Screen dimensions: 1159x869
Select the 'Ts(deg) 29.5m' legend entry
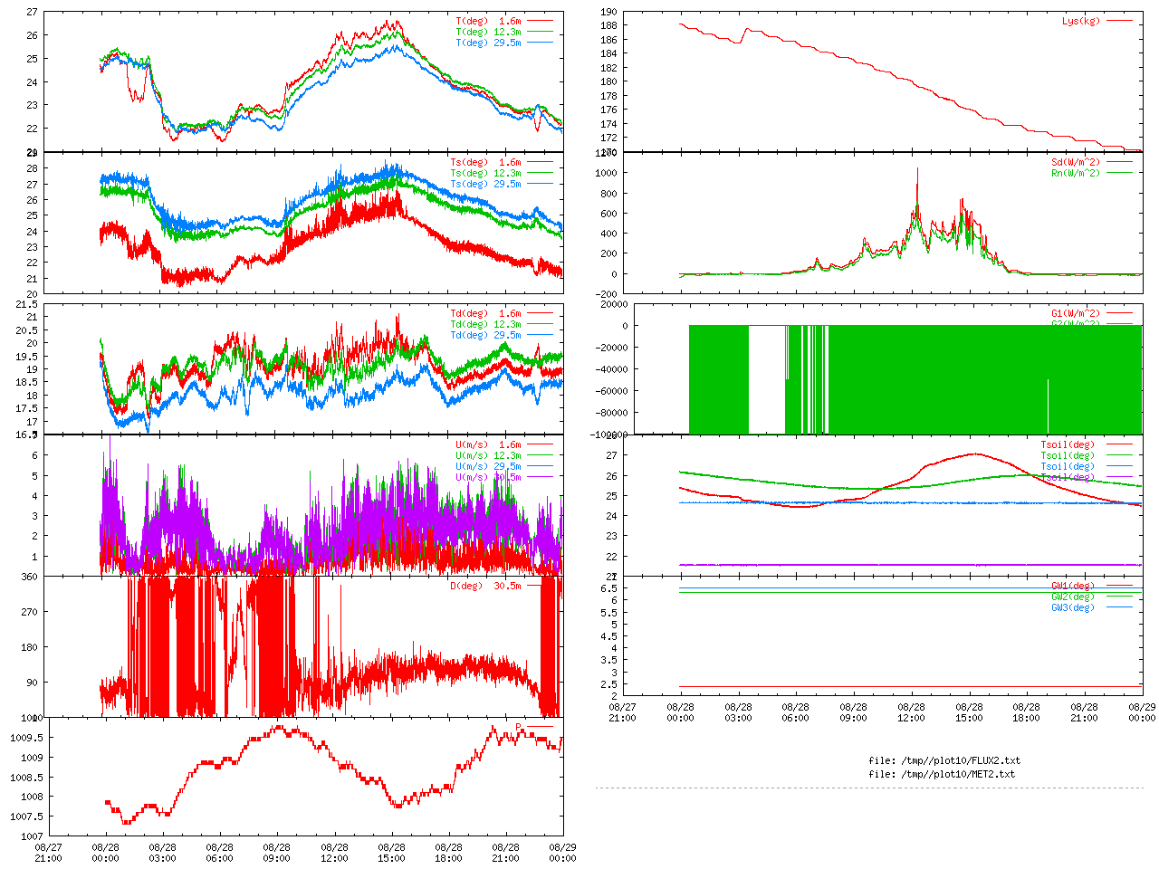pyautogui.click(x=485, y=185)
